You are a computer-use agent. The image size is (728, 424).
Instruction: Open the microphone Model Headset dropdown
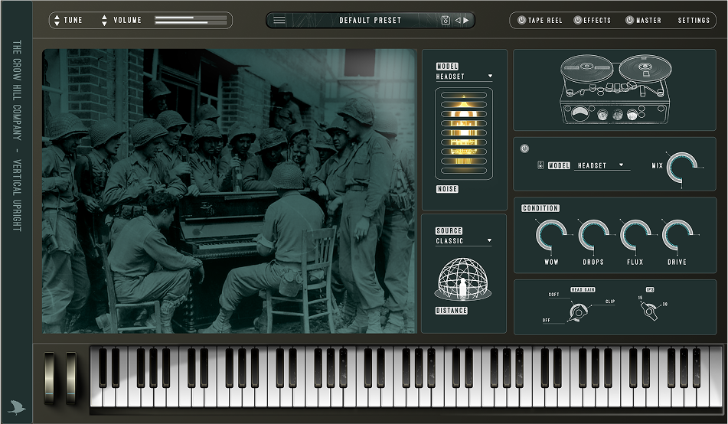464,77
